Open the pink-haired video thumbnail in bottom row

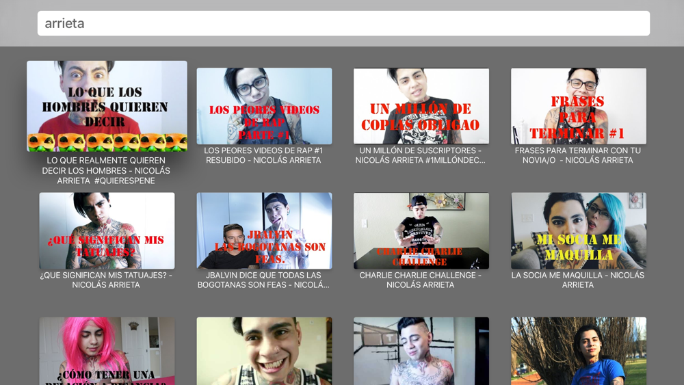tap(107, 351)
